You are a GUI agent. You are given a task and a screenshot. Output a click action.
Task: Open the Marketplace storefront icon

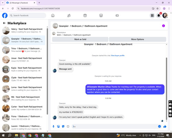101,16
